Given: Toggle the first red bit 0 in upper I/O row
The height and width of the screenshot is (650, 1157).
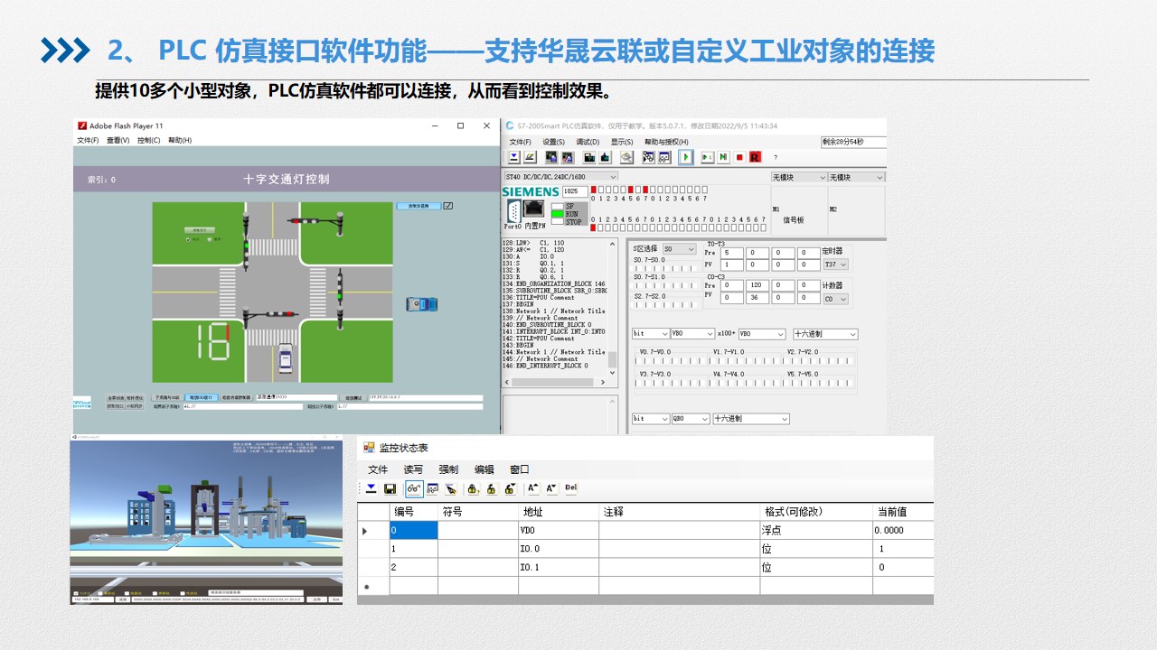Looking at the screenshot, I should 593,190.
